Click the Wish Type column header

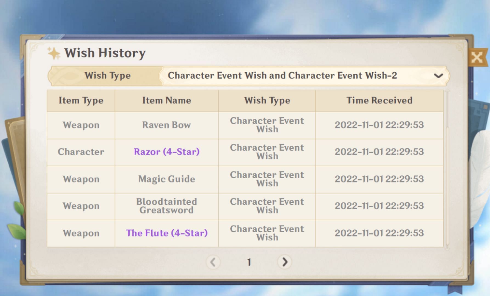click(267, 101)
